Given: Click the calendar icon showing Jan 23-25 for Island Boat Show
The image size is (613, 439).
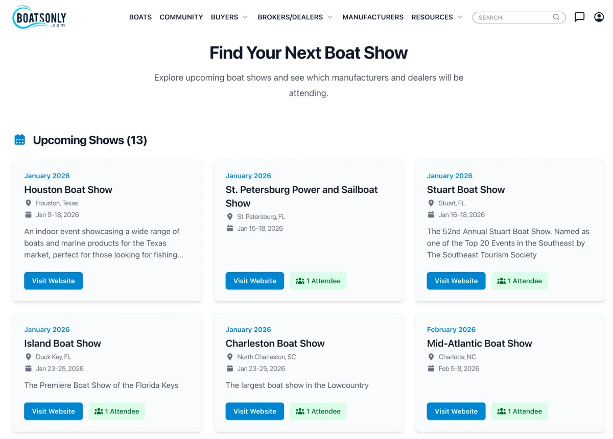Looking at the screenshot, I should coord(29,368).
